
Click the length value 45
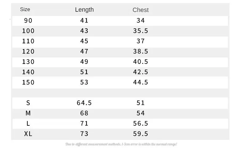click(x=84, y=41)
